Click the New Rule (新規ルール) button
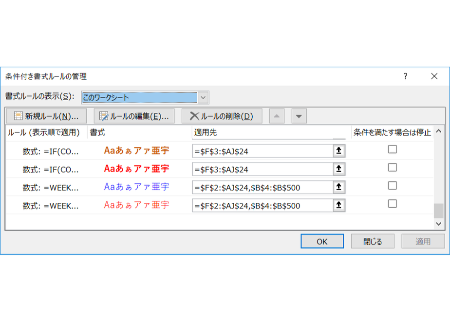450x321 pixels. click(x=46, y=116)
